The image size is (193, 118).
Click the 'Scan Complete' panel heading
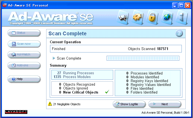[x=68, y=33]
